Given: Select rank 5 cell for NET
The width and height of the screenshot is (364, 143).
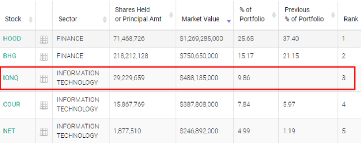Looking at the screenshot, I should click(x=344, y=131).
